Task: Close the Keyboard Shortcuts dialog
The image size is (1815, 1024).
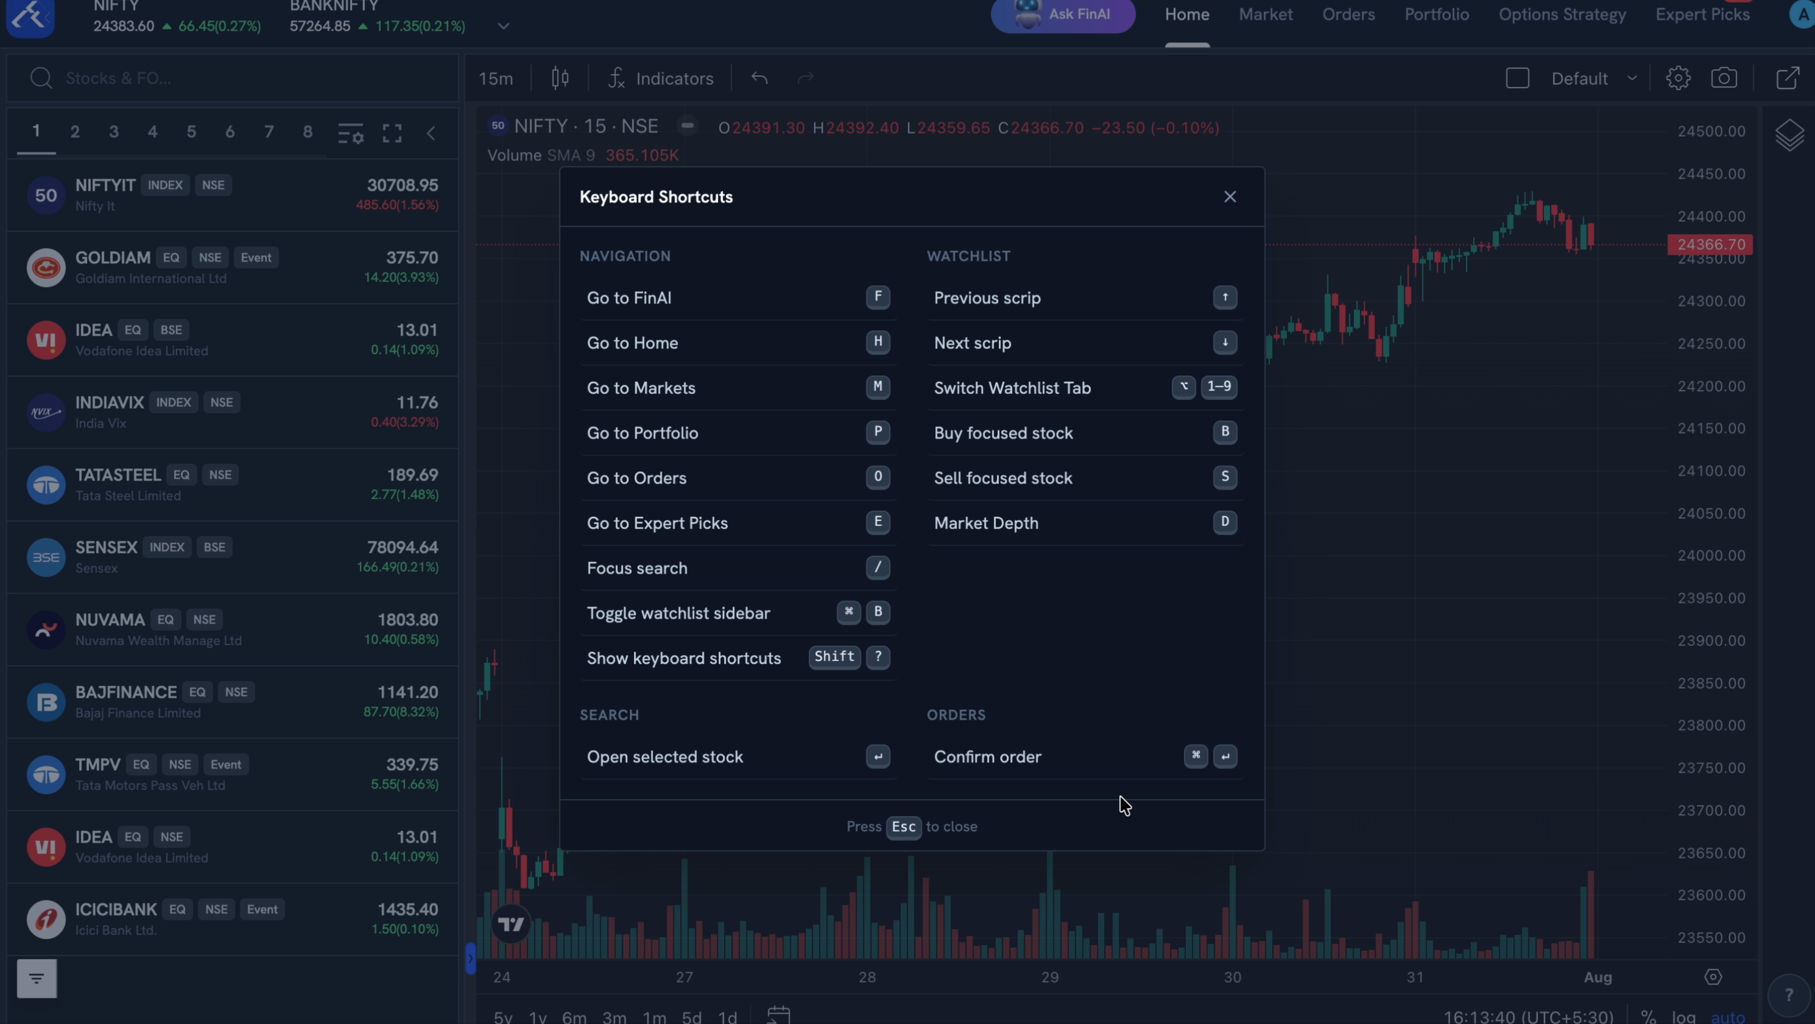Action: [x=1230, y=197]
